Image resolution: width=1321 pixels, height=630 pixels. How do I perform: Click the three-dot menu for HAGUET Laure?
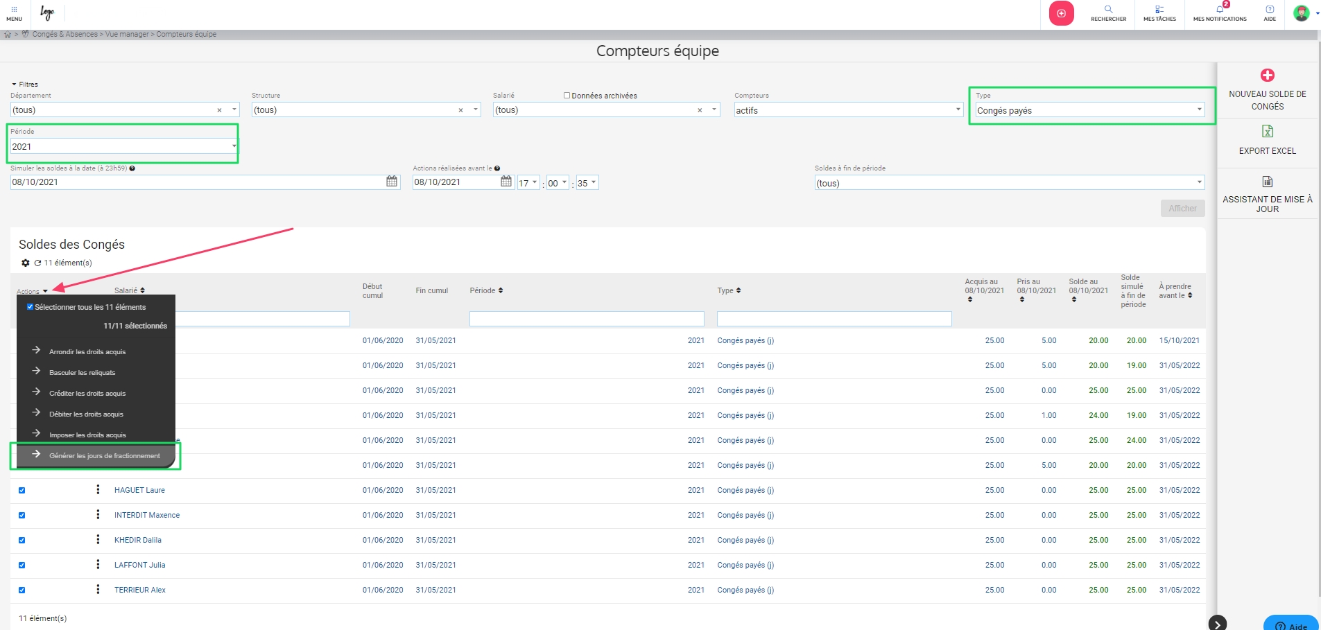98,490
